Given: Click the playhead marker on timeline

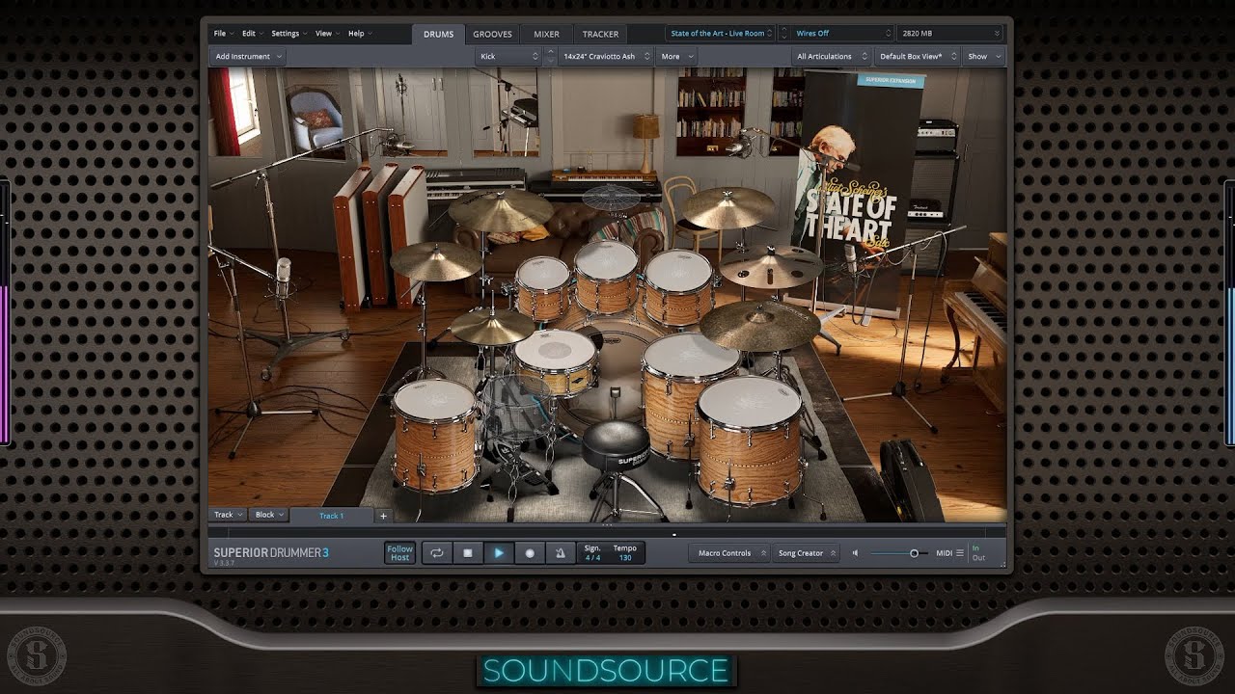Looking at the screenshot, I should point(673,533).
